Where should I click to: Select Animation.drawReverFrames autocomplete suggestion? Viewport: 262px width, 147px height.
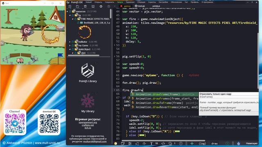click(x=165, y=107)
